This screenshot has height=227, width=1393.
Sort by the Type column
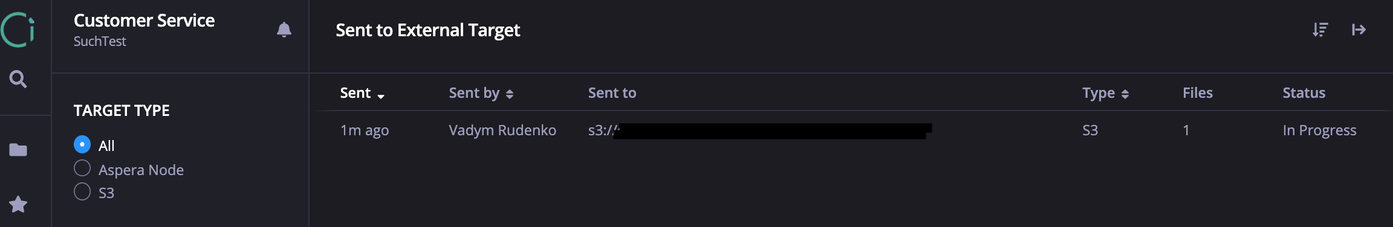(1106, 93)
